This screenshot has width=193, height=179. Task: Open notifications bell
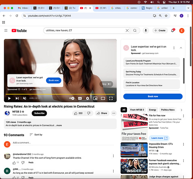[x=173, y=30]
